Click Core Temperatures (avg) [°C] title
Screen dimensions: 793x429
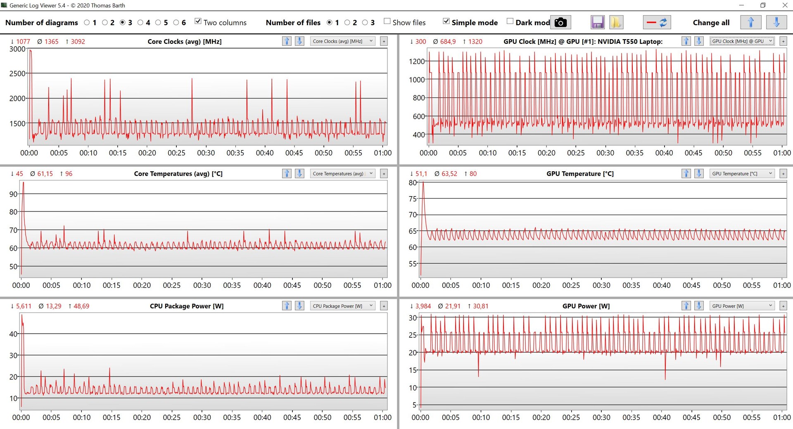(x=178, y=174)
